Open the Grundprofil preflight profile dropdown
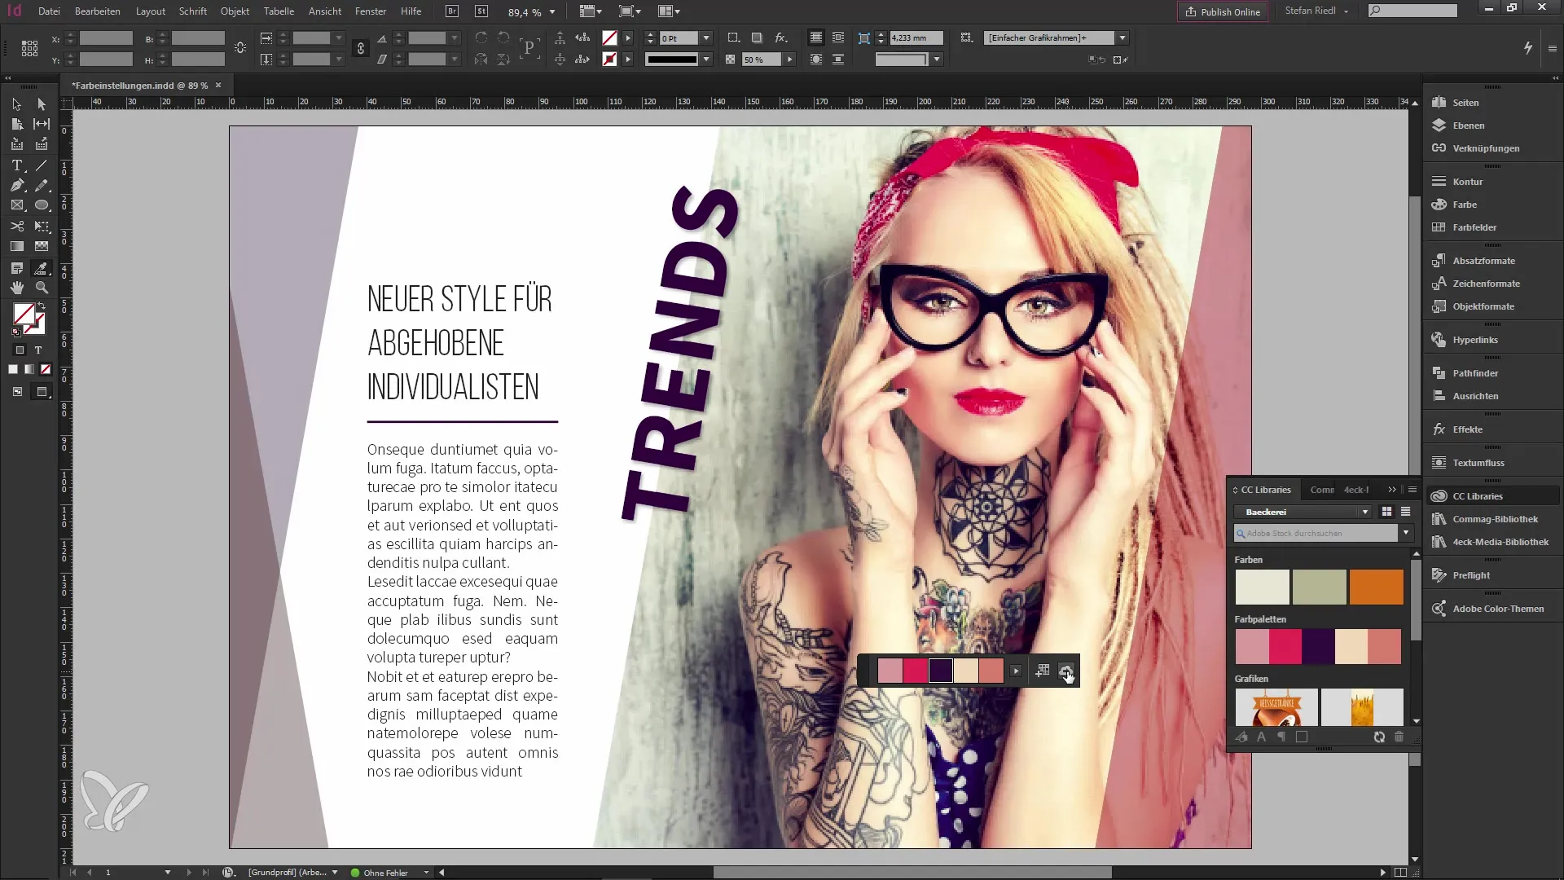 point(335,873)
